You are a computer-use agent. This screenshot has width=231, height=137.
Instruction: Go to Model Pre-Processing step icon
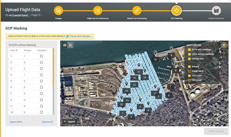(x=137, y=11)
